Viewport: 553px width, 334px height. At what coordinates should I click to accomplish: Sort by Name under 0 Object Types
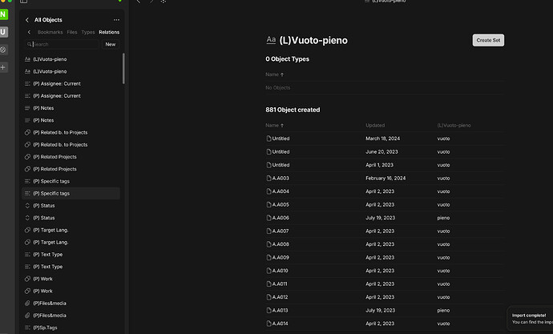274,74
